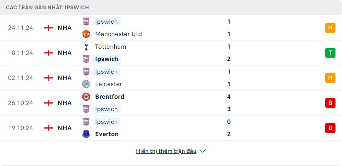Expand more matches with the chevron arrow

(x=203, y=151)
